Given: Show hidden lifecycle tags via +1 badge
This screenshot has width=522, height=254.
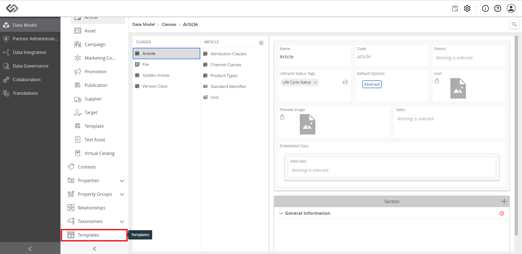Looking at the screenshot, I should (x=345, y=82).
